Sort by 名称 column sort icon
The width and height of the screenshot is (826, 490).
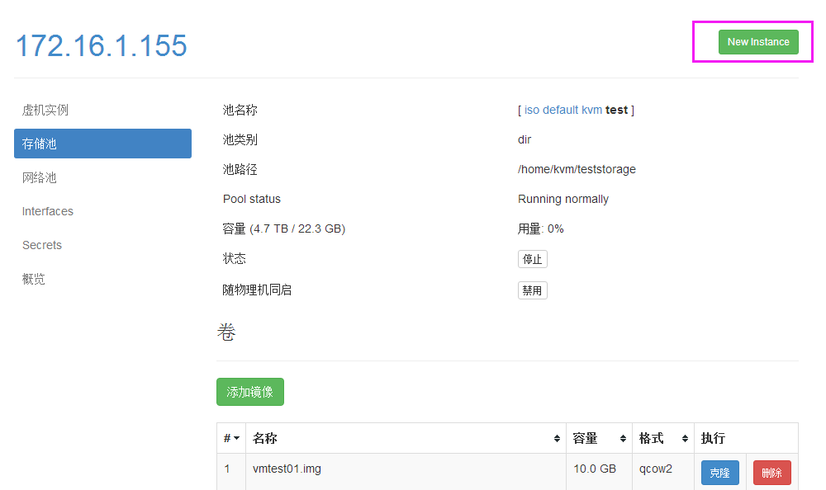coord(557,438)
